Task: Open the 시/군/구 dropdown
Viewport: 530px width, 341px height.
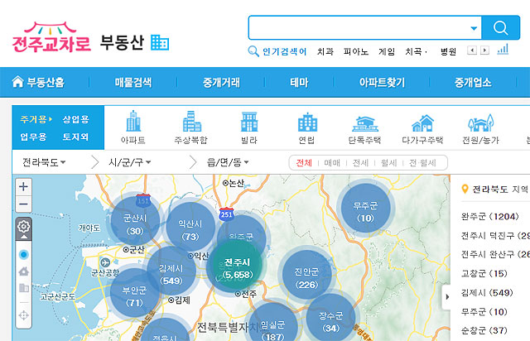Action: pos(130,162)
